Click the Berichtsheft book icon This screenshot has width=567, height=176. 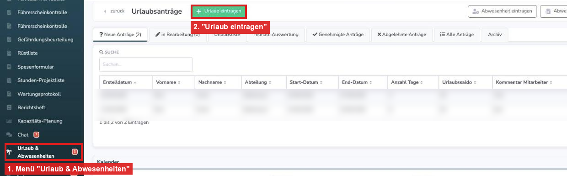tap(9, 107)
